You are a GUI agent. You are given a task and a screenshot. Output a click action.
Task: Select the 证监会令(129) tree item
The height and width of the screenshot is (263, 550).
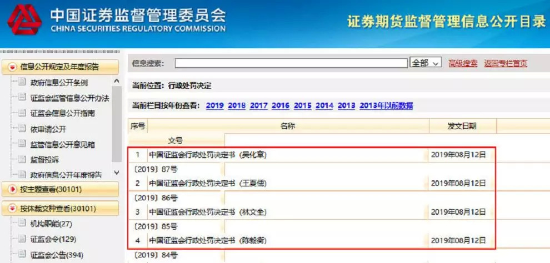pos(53,239)
